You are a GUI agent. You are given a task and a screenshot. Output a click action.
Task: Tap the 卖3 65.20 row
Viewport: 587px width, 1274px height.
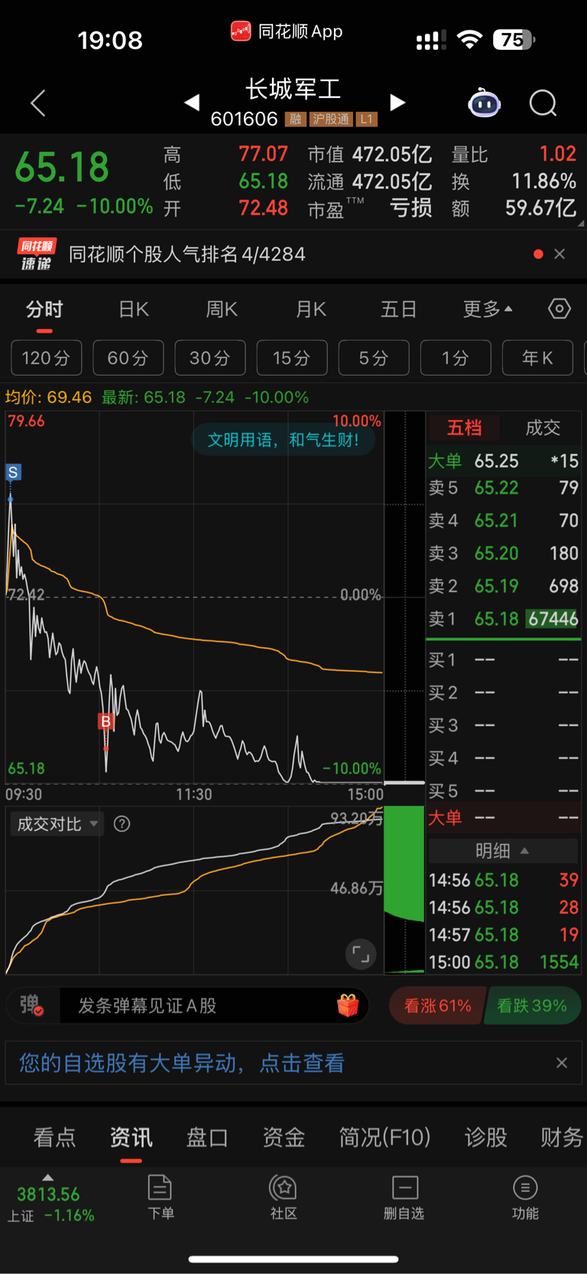(503, 553)
